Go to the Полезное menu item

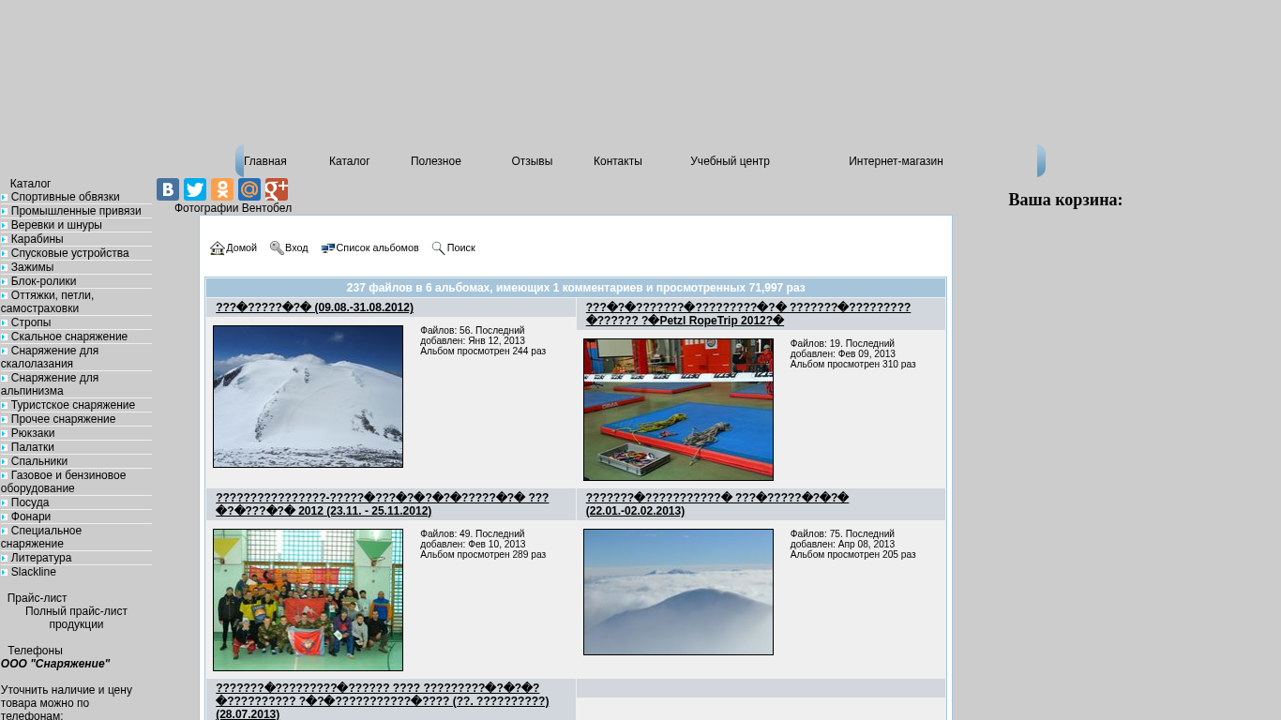tap(436, 161)
